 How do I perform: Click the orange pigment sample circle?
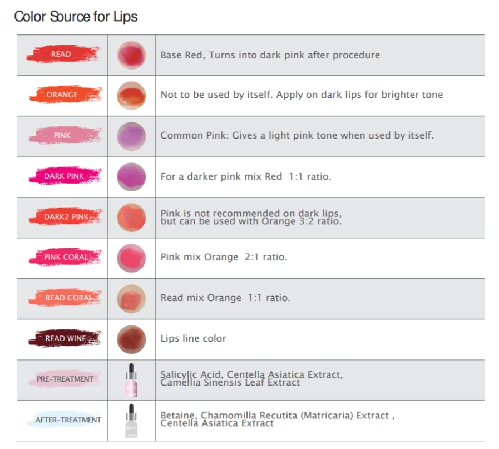(131, 95)
